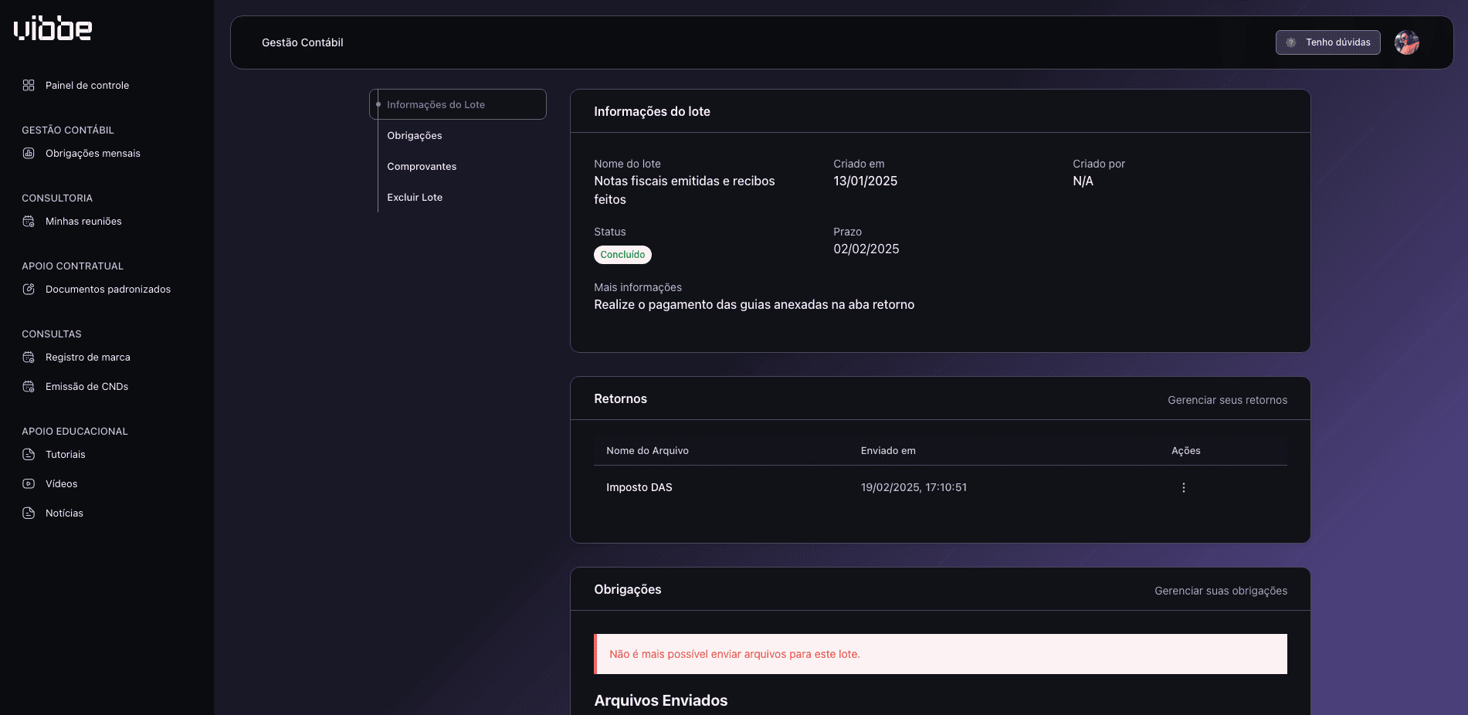The image size is (1468, 715).
Task: Go to the Obrigações section tab
Action: (x=415, y=136)
